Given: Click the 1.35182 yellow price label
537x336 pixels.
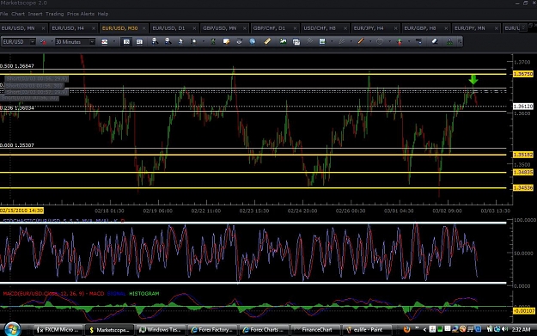Looking at the screenshot, I should tap(523, 155).
